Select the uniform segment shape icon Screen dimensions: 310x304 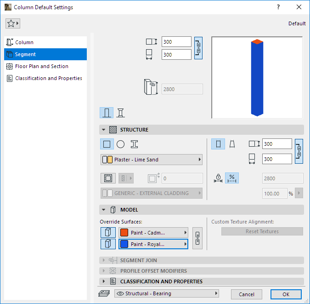coord(218,144)
